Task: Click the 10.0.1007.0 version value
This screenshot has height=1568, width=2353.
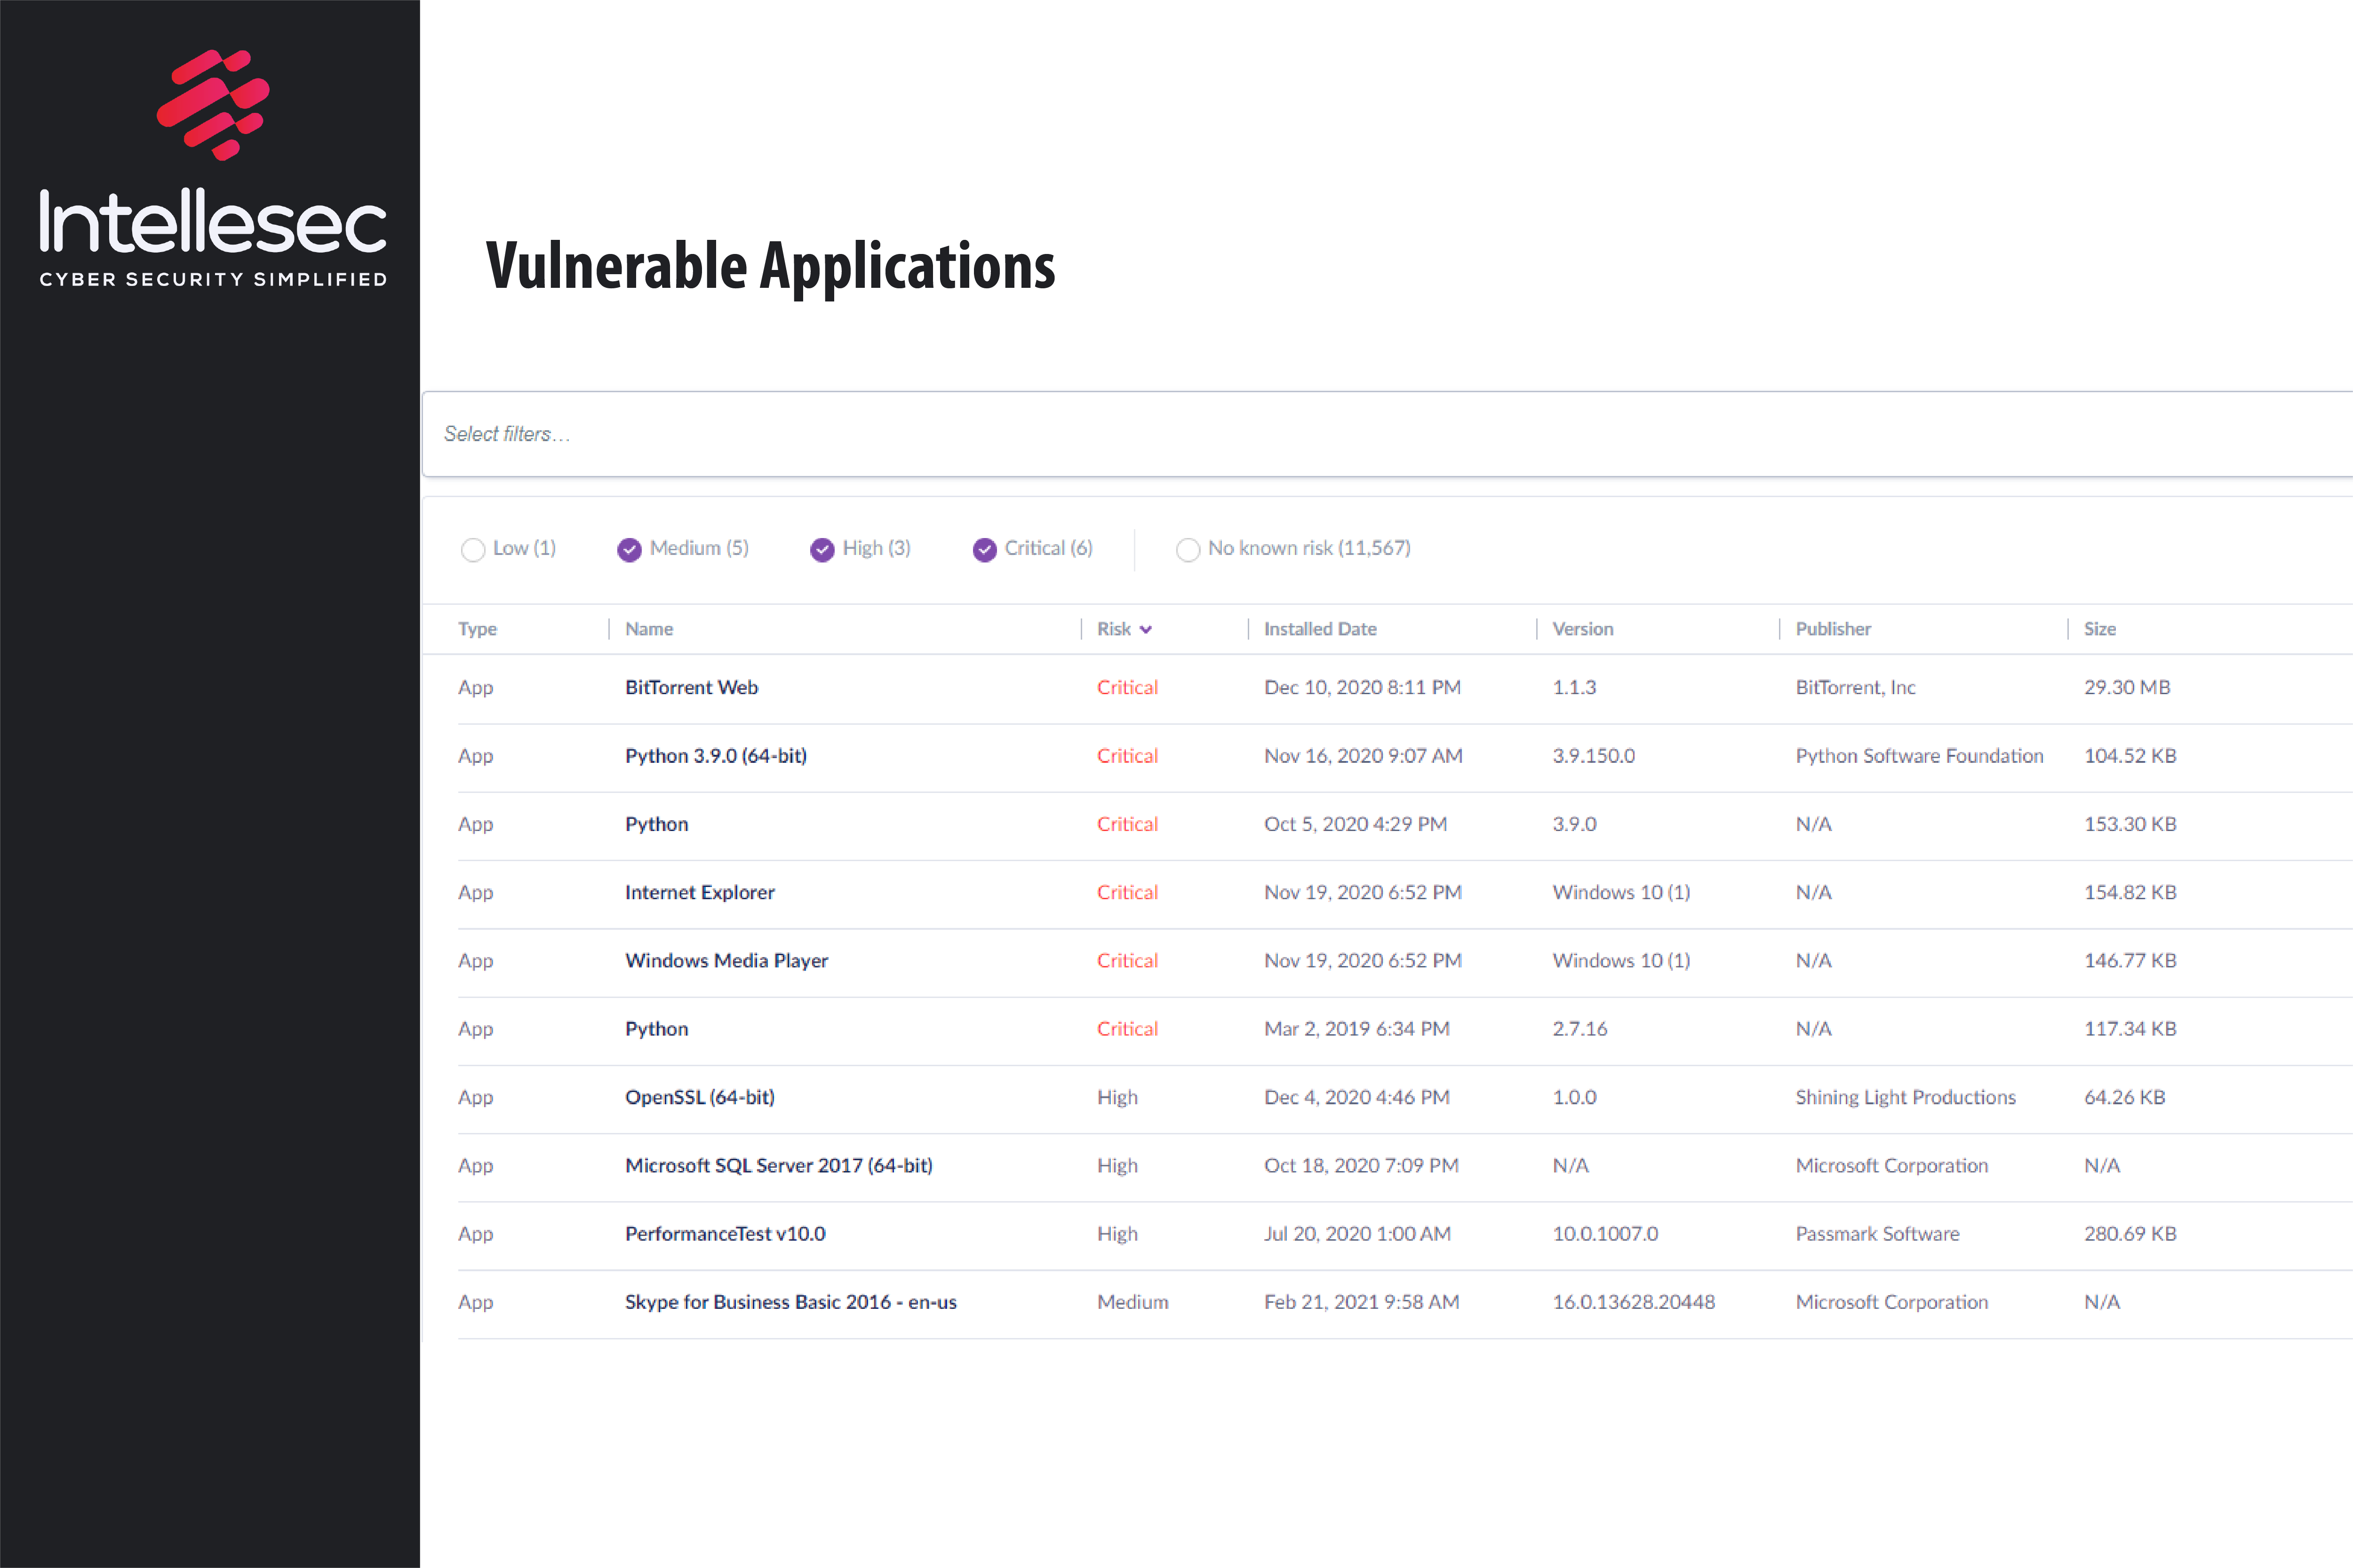Action: [x=1605, y=1234]
